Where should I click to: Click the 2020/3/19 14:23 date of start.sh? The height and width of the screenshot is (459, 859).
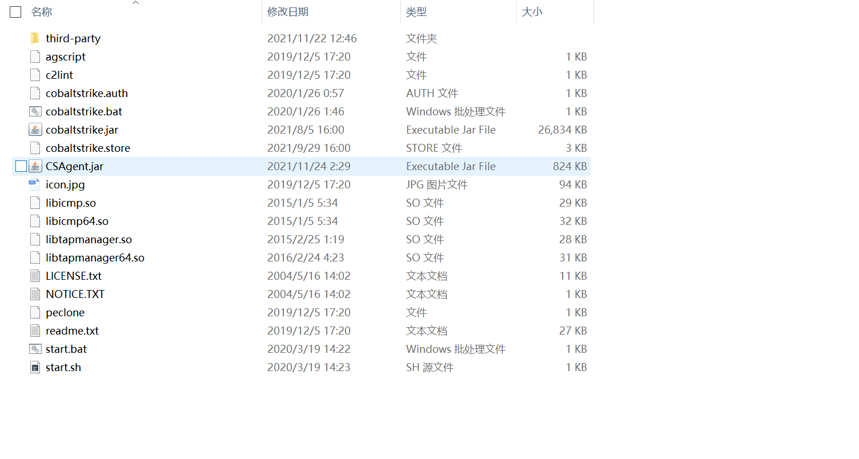[x=309, y=367]
